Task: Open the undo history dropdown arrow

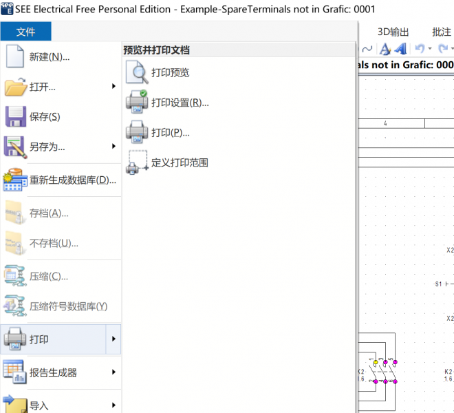Action: point(430,48)
